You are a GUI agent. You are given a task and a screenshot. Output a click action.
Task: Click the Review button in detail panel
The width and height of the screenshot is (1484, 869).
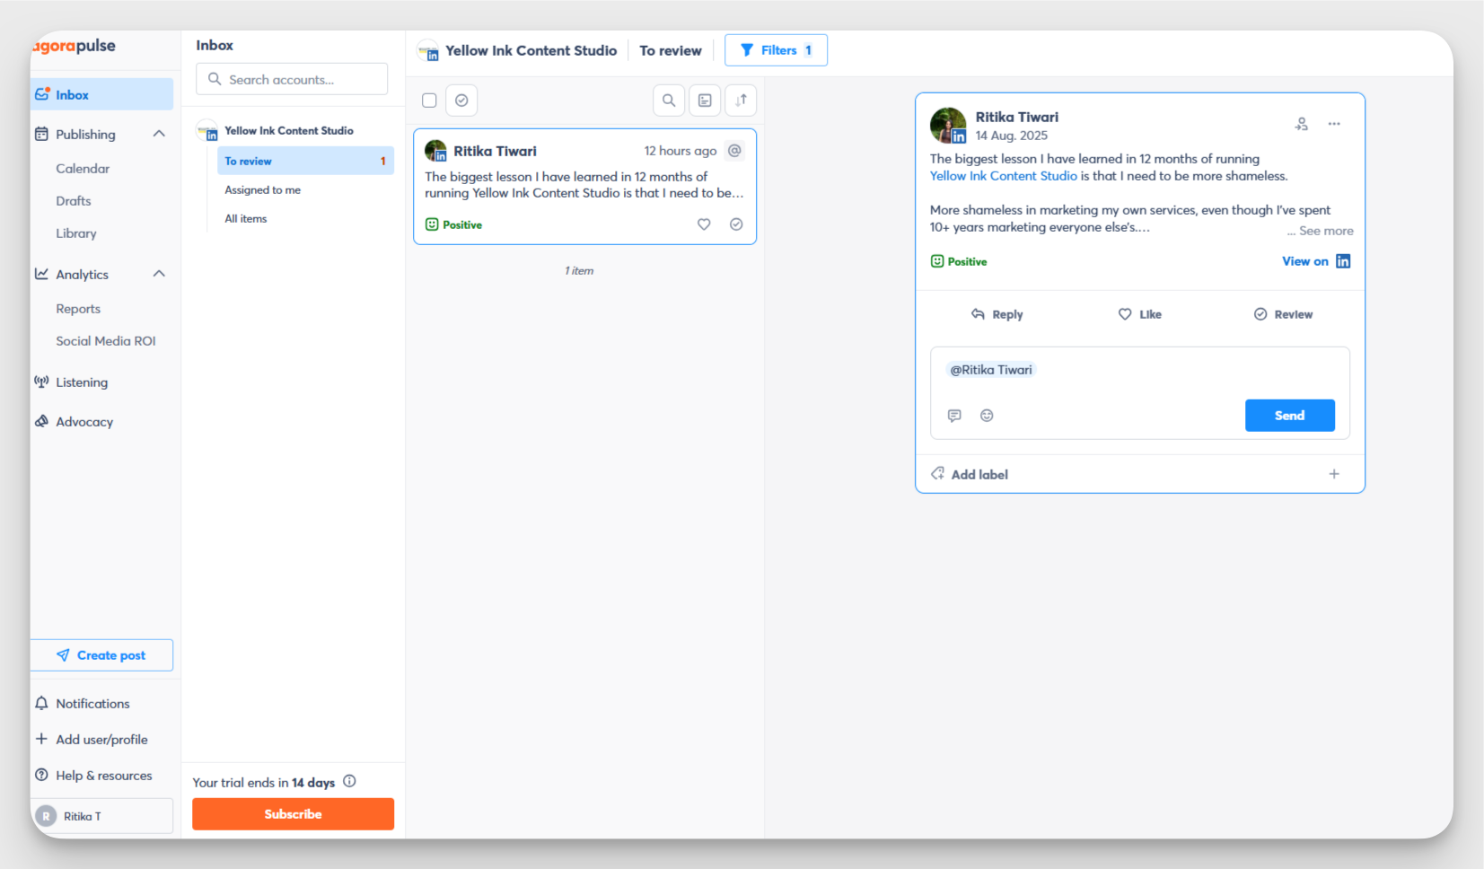pos(1283,314)
